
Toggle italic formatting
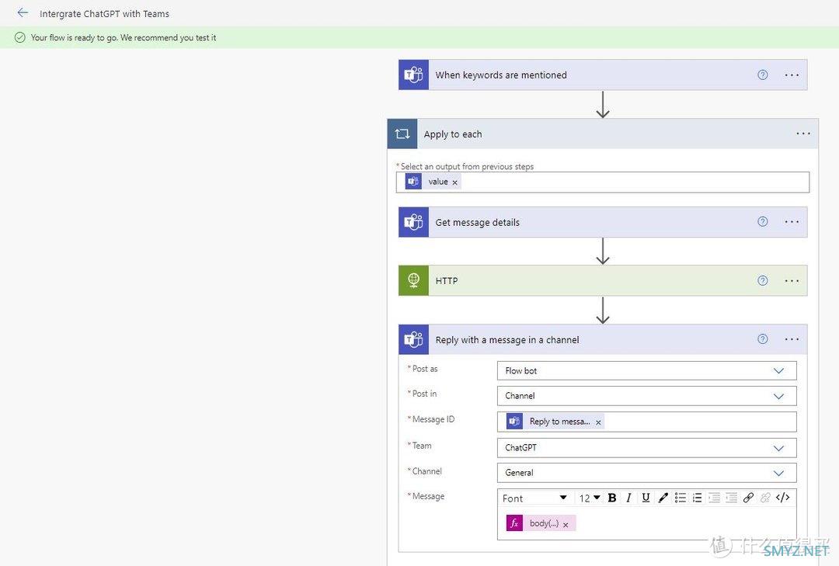point(628,498)
